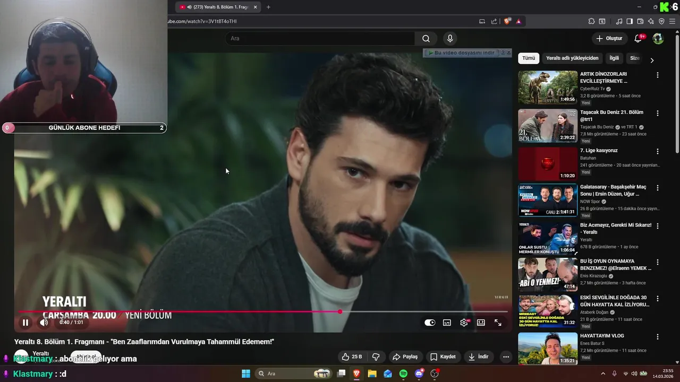The height and width of the screenshot is (382, 680).
Task: Show more filter chips with right arrow
Action: [652, 60]
